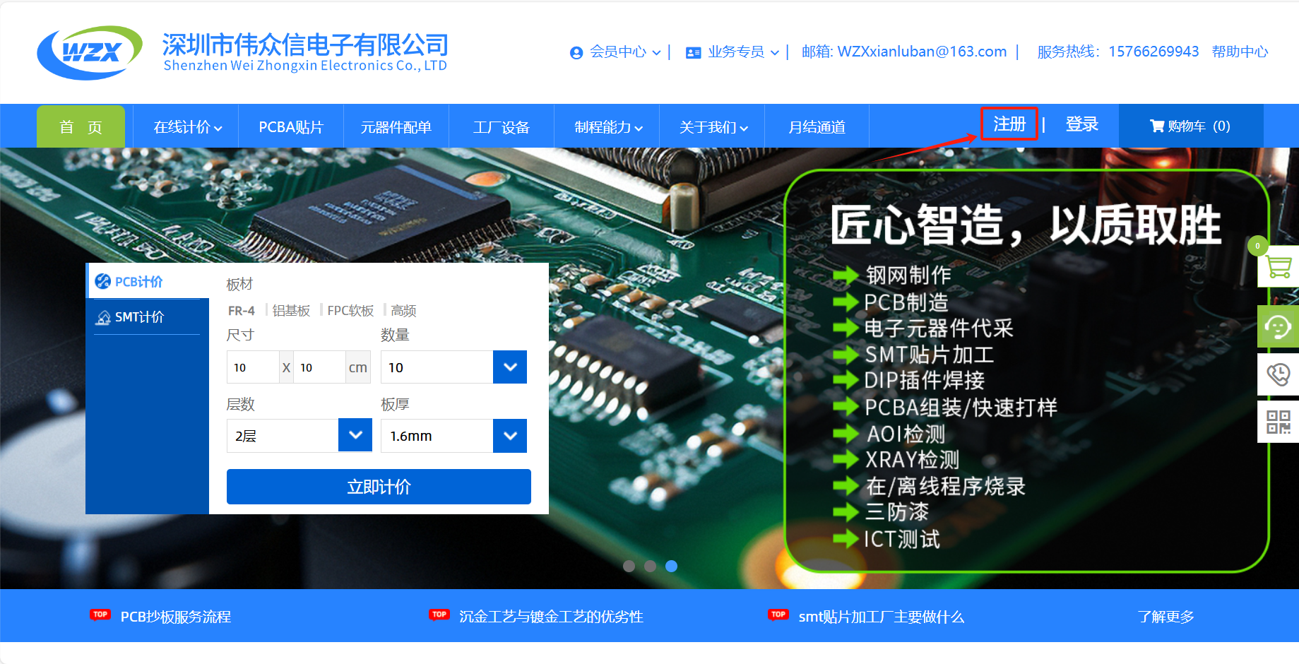Click the cart icon in 购物车 (0)

[1157, 125]
